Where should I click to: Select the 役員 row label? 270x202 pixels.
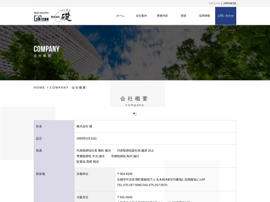pyautogui.click(x=39, y=150)
